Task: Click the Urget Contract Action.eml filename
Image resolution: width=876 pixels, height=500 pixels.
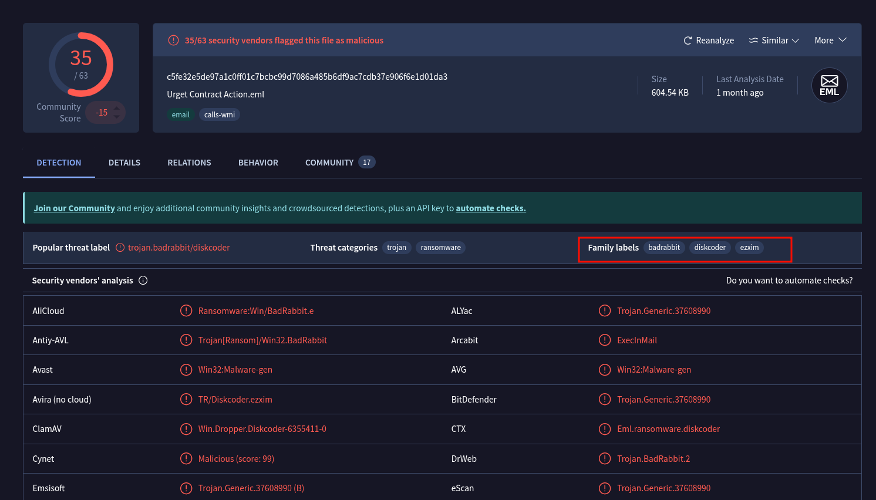Action: [x=215, y=94]
